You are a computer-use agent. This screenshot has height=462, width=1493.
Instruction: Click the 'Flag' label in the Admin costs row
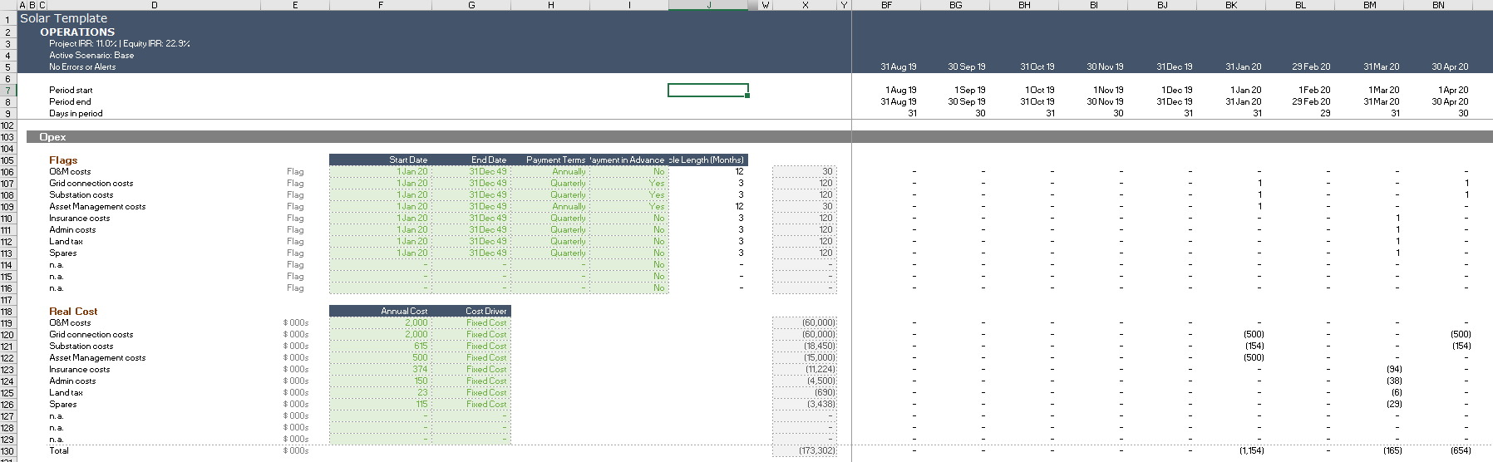tap(295, 229)
